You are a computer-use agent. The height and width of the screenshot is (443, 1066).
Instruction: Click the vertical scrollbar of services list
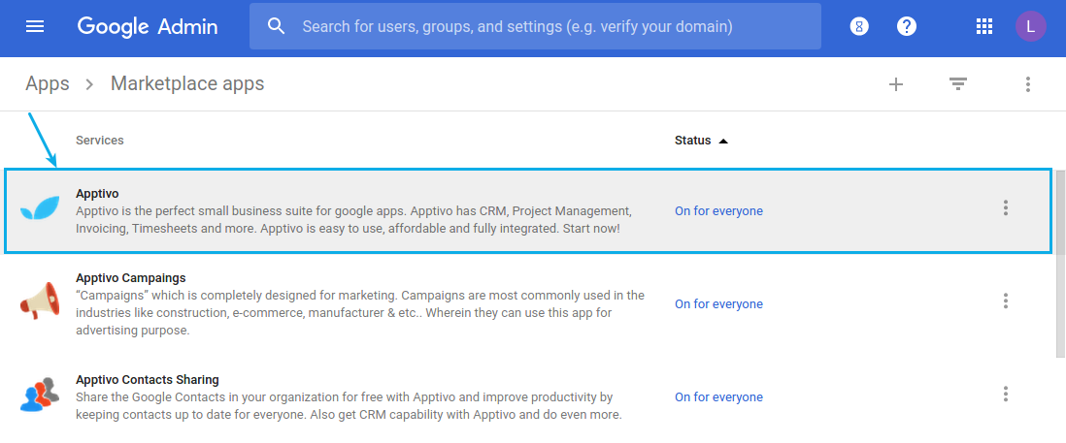point(1060,264)
